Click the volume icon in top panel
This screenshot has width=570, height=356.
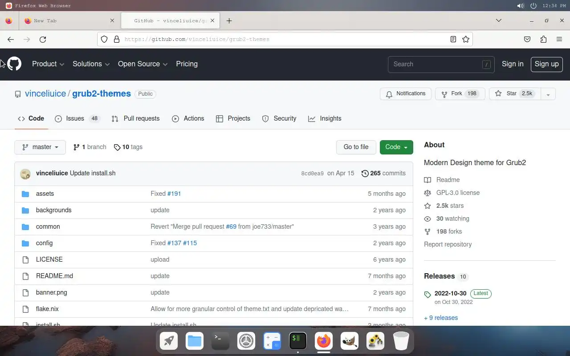point(520,6)
